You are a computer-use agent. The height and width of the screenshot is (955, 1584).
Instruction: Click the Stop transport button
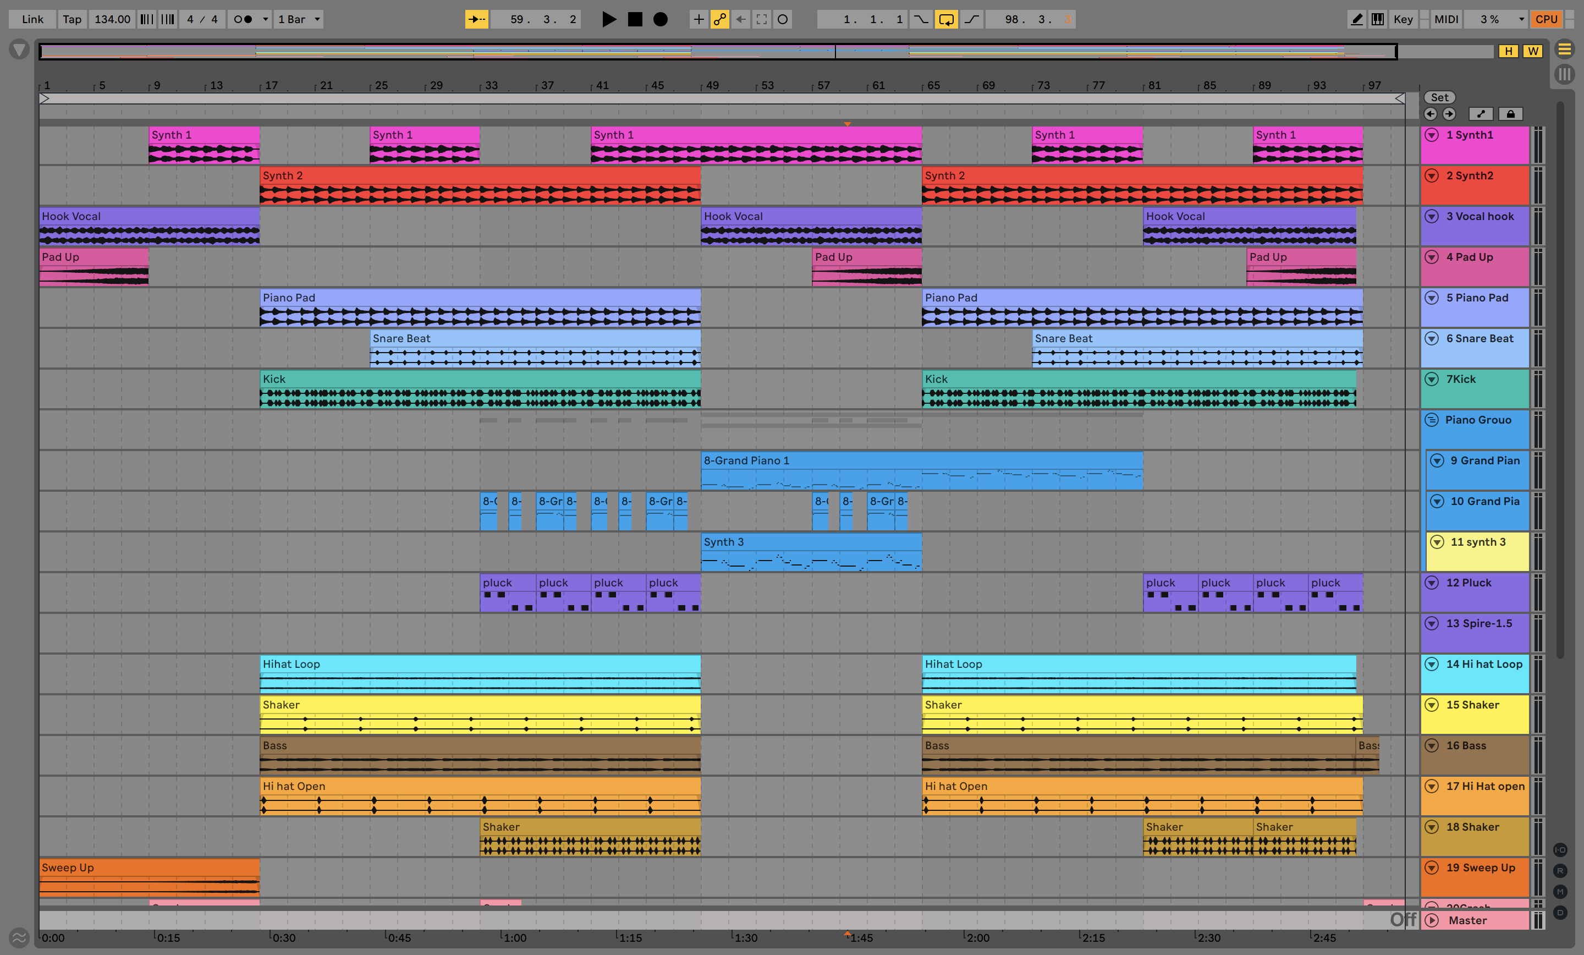tap(635, 19)
